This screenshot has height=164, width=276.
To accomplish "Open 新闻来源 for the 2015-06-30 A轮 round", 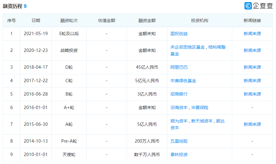I will click(x=252, y=124).
